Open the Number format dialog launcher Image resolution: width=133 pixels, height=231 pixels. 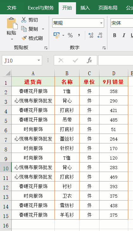tap(104, 48)
